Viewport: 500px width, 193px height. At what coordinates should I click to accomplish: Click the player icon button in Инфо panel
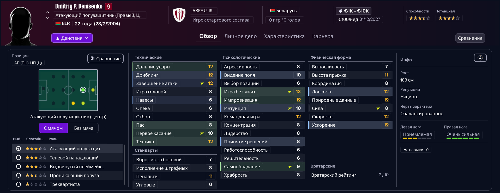(480, 58)
